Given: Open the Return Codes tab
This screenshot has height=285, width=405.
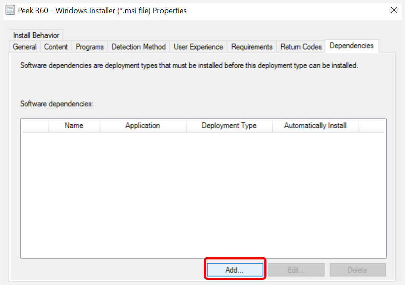Looking at the screenshot, I should (x=301, y=47).
